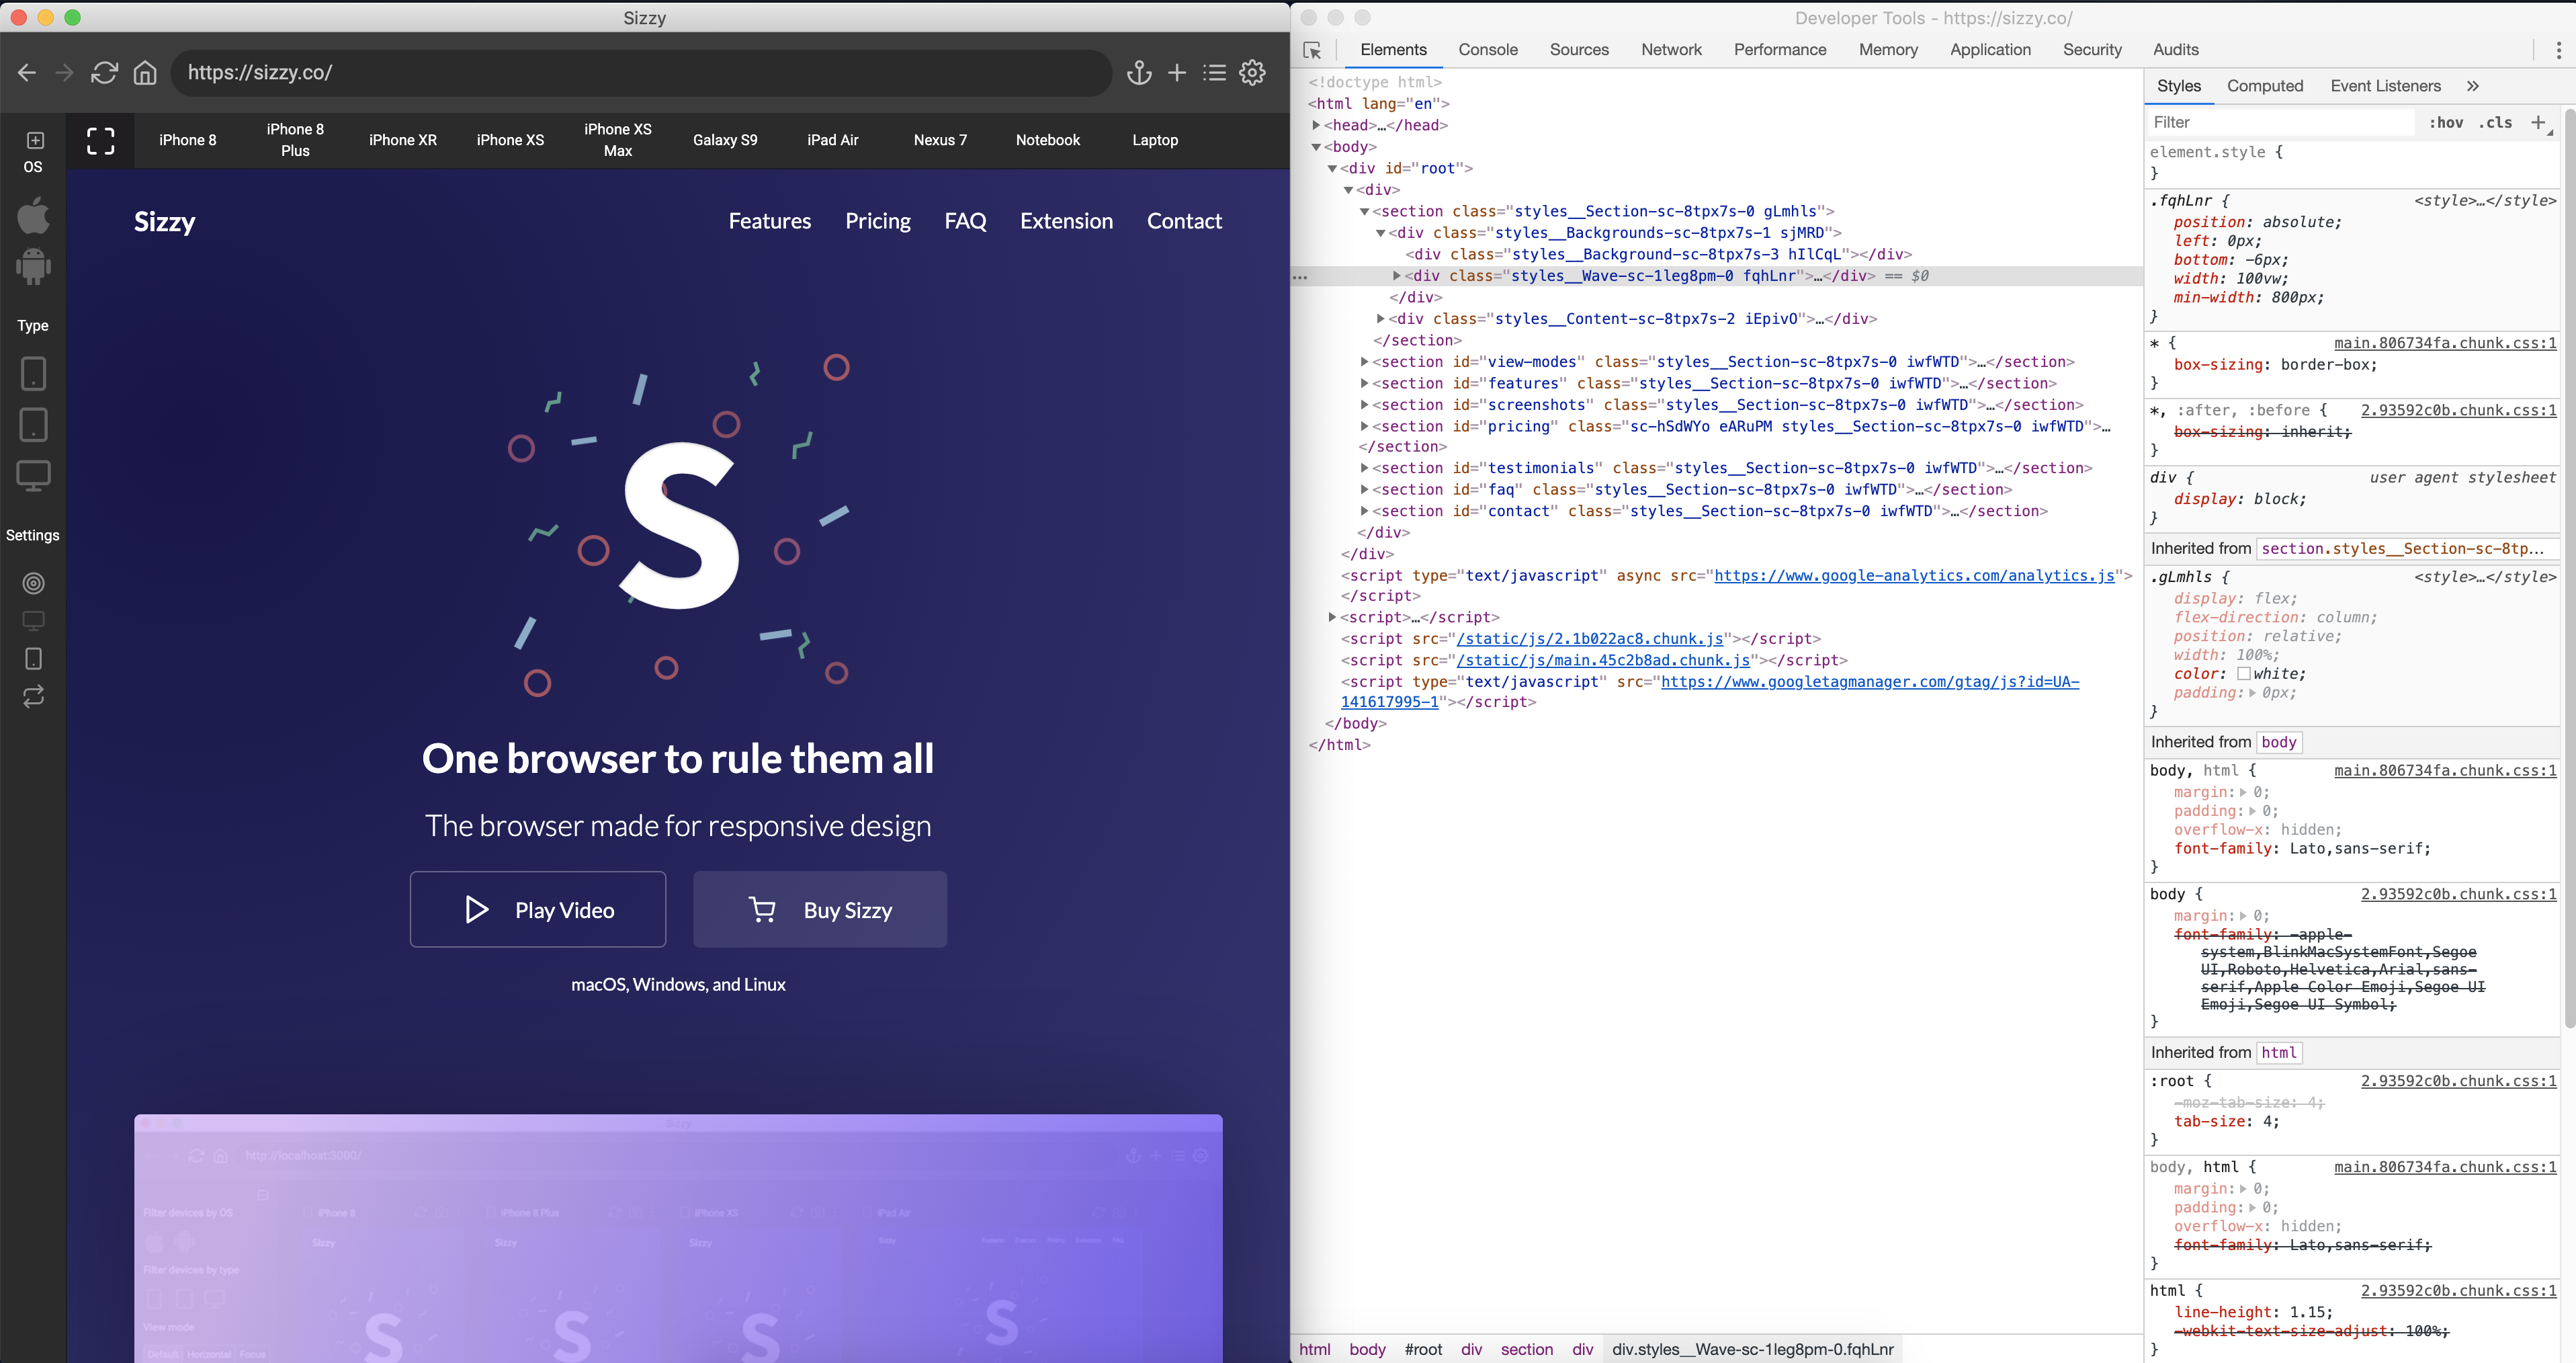Image resolution: width=2576 pixels, height=1363 pixels.
Task: Filter devices by Apple OS
Action: 33,215
